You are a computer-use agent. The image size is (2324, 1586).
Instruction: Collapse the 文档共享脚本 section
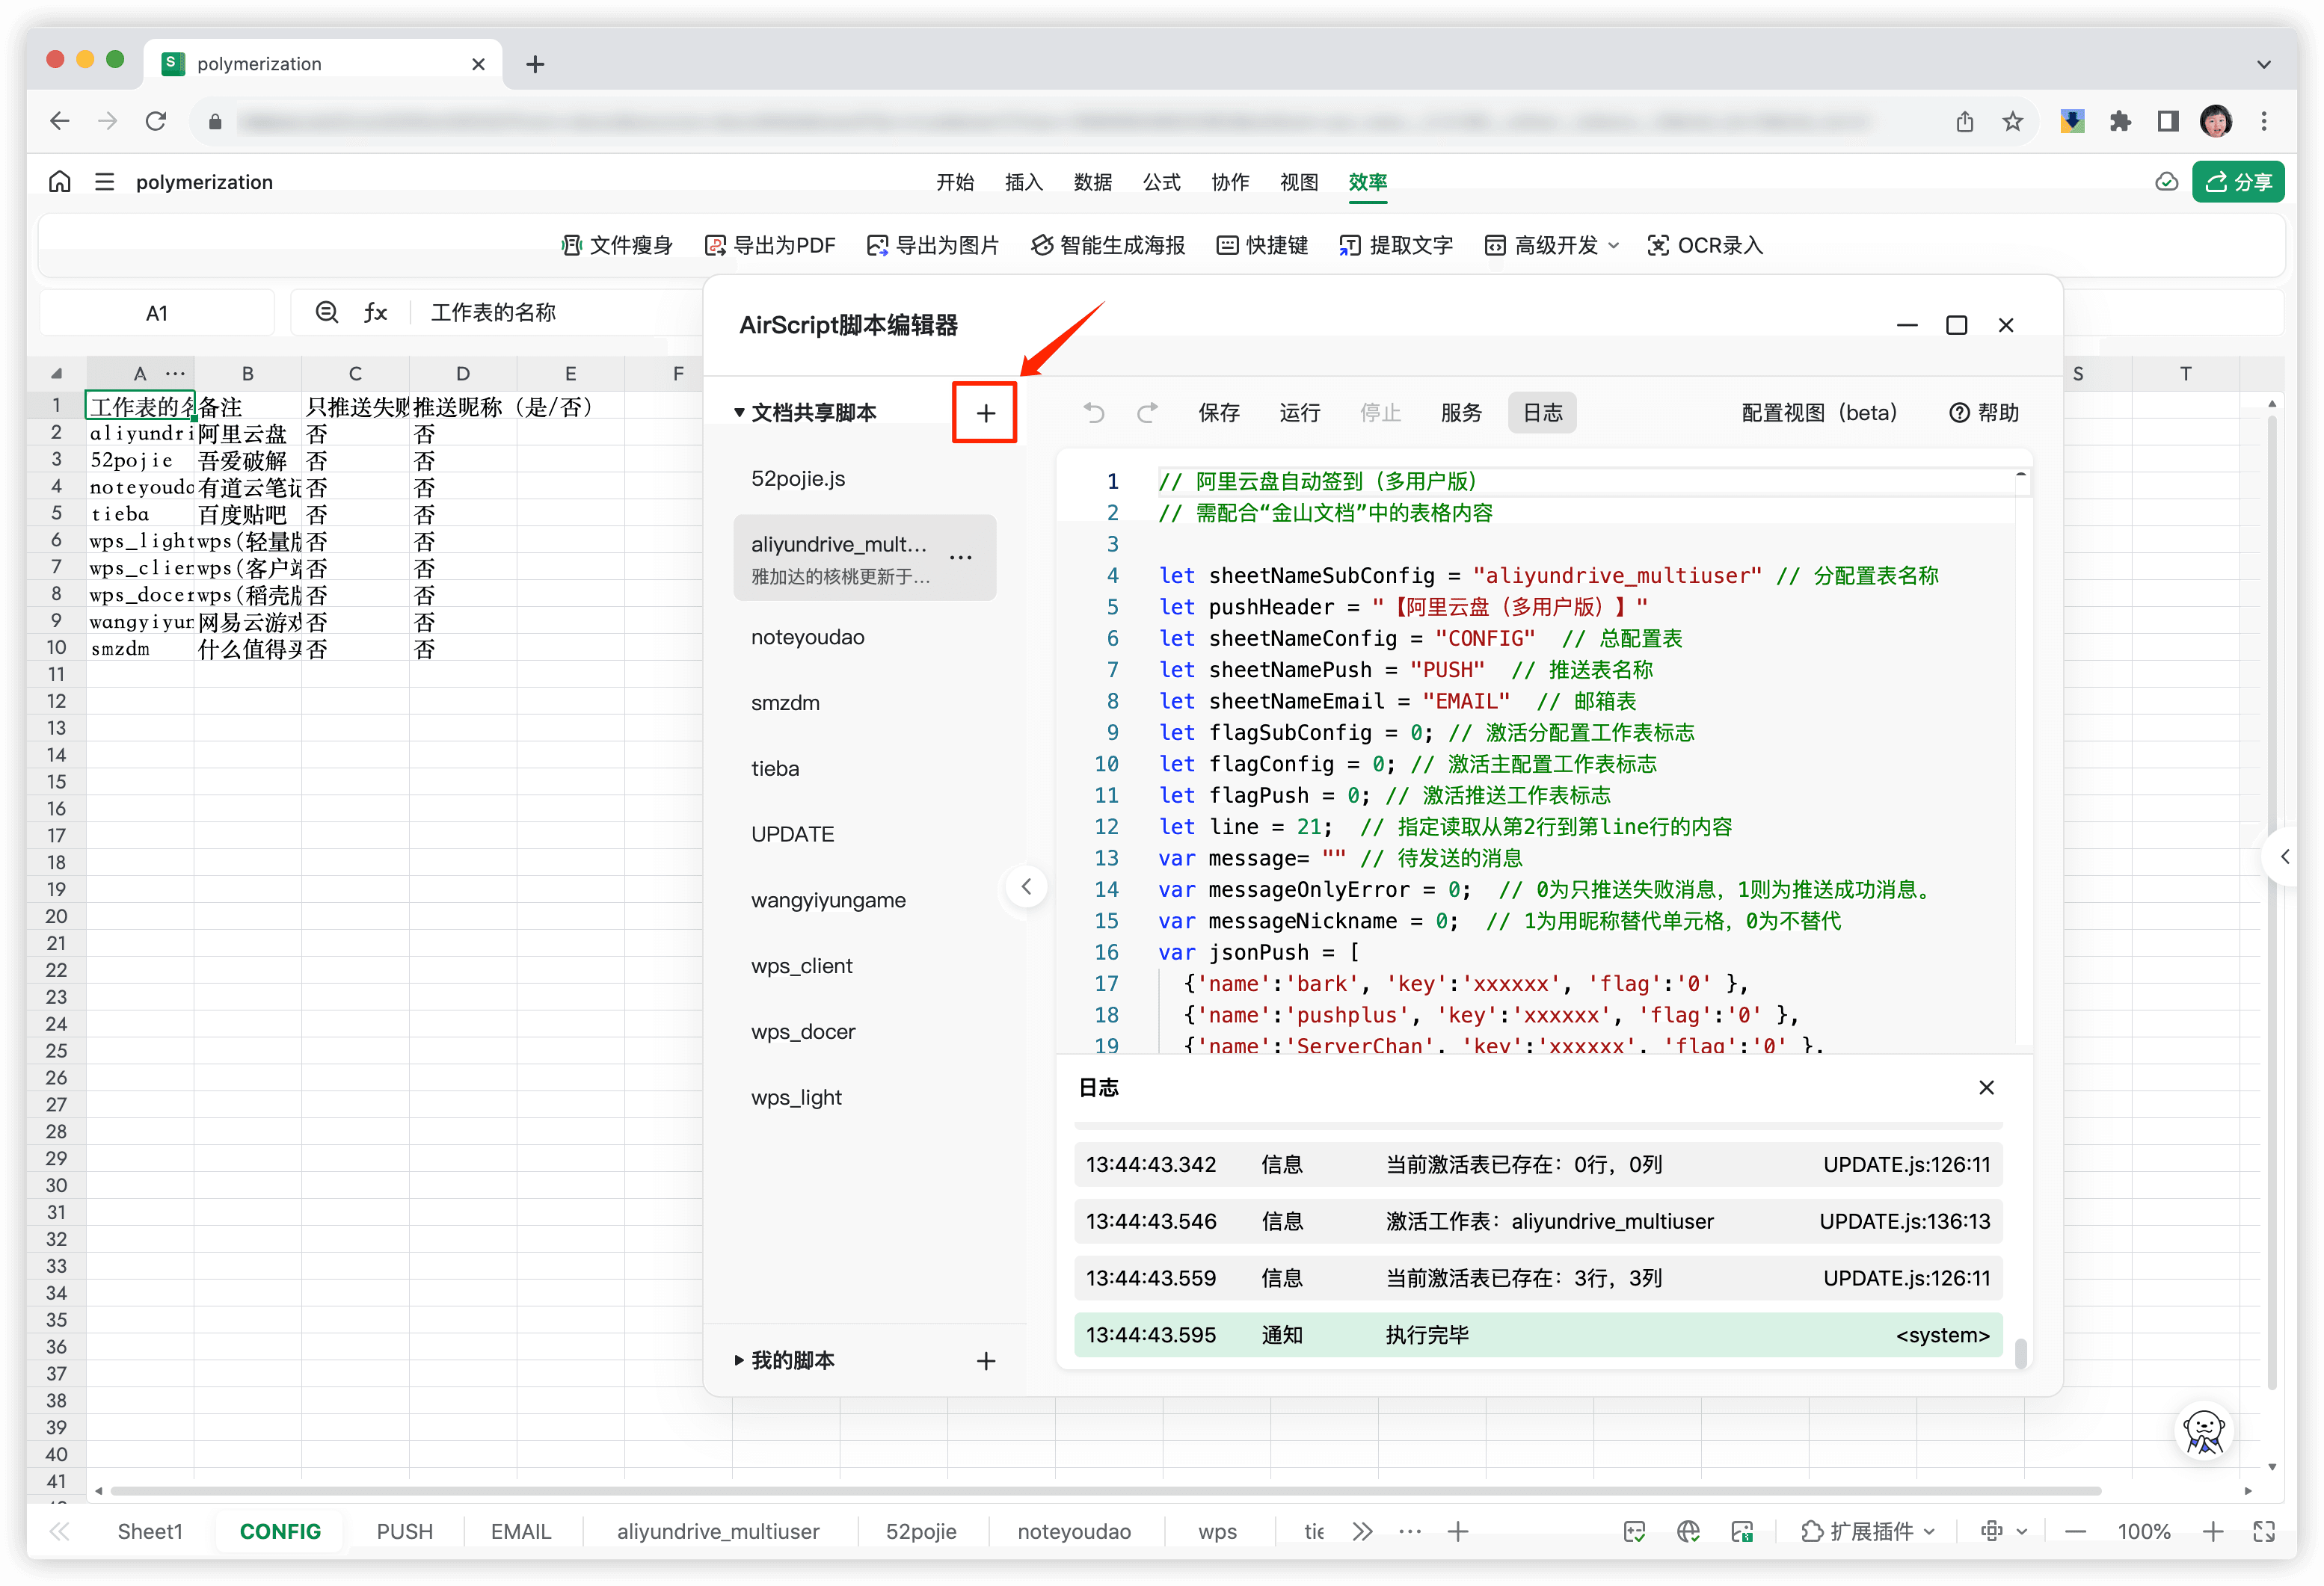click(x=739, y=411)
